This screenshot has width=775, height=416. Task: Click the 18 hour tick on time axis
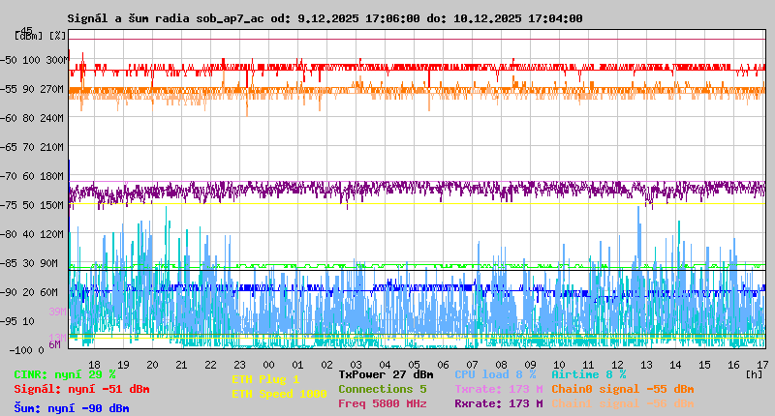pyautogui.click(x=94, y=365)
